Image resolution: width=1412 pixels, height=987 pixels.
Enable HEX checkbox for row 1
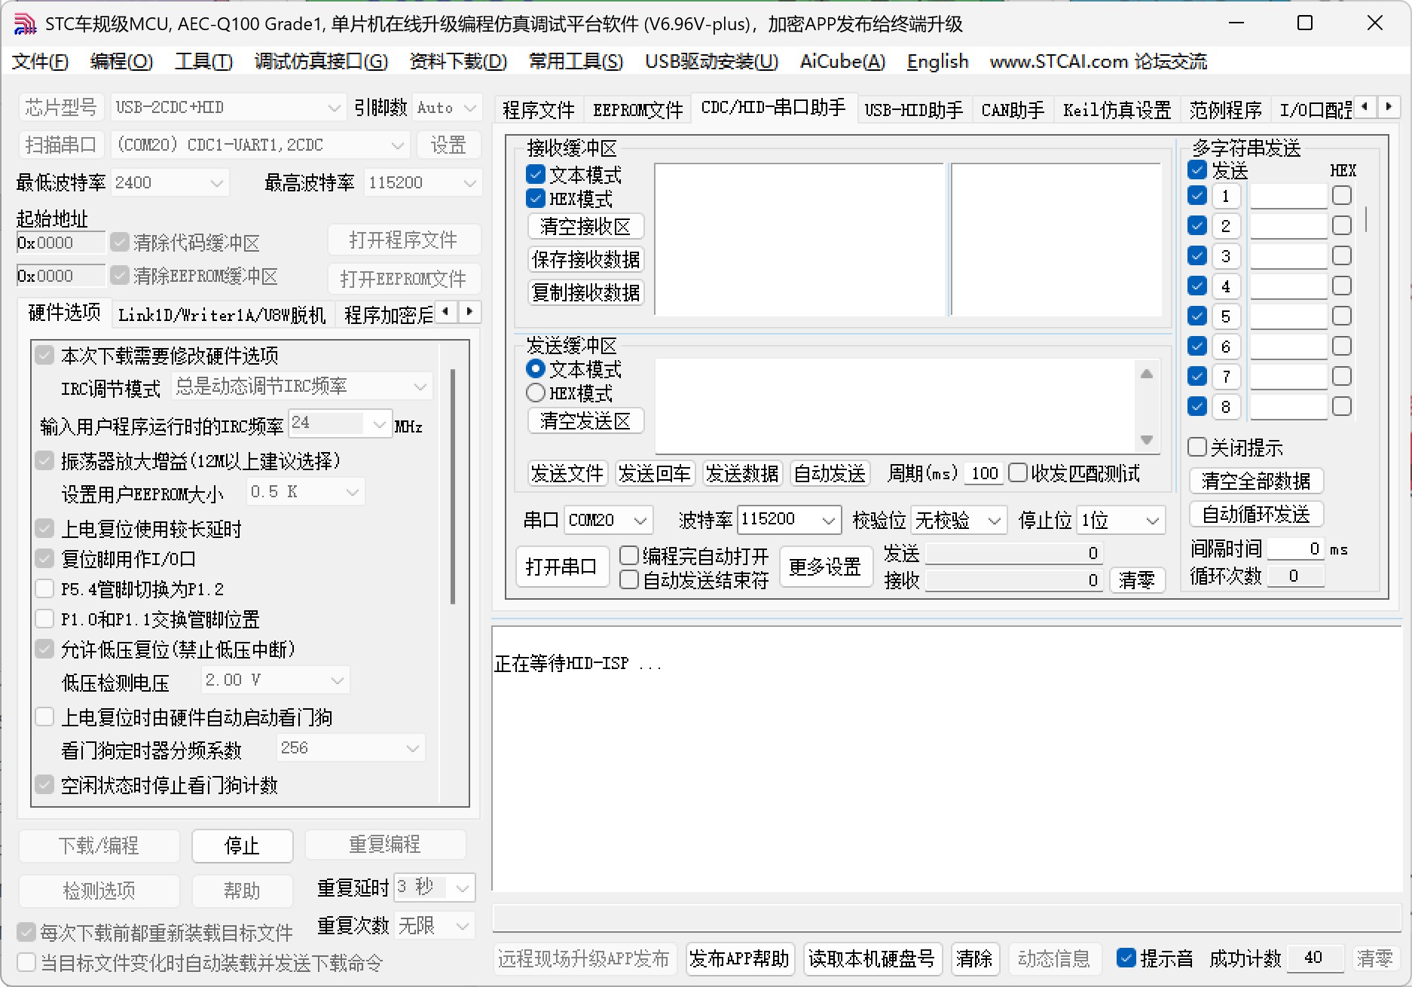point(1342,195)
